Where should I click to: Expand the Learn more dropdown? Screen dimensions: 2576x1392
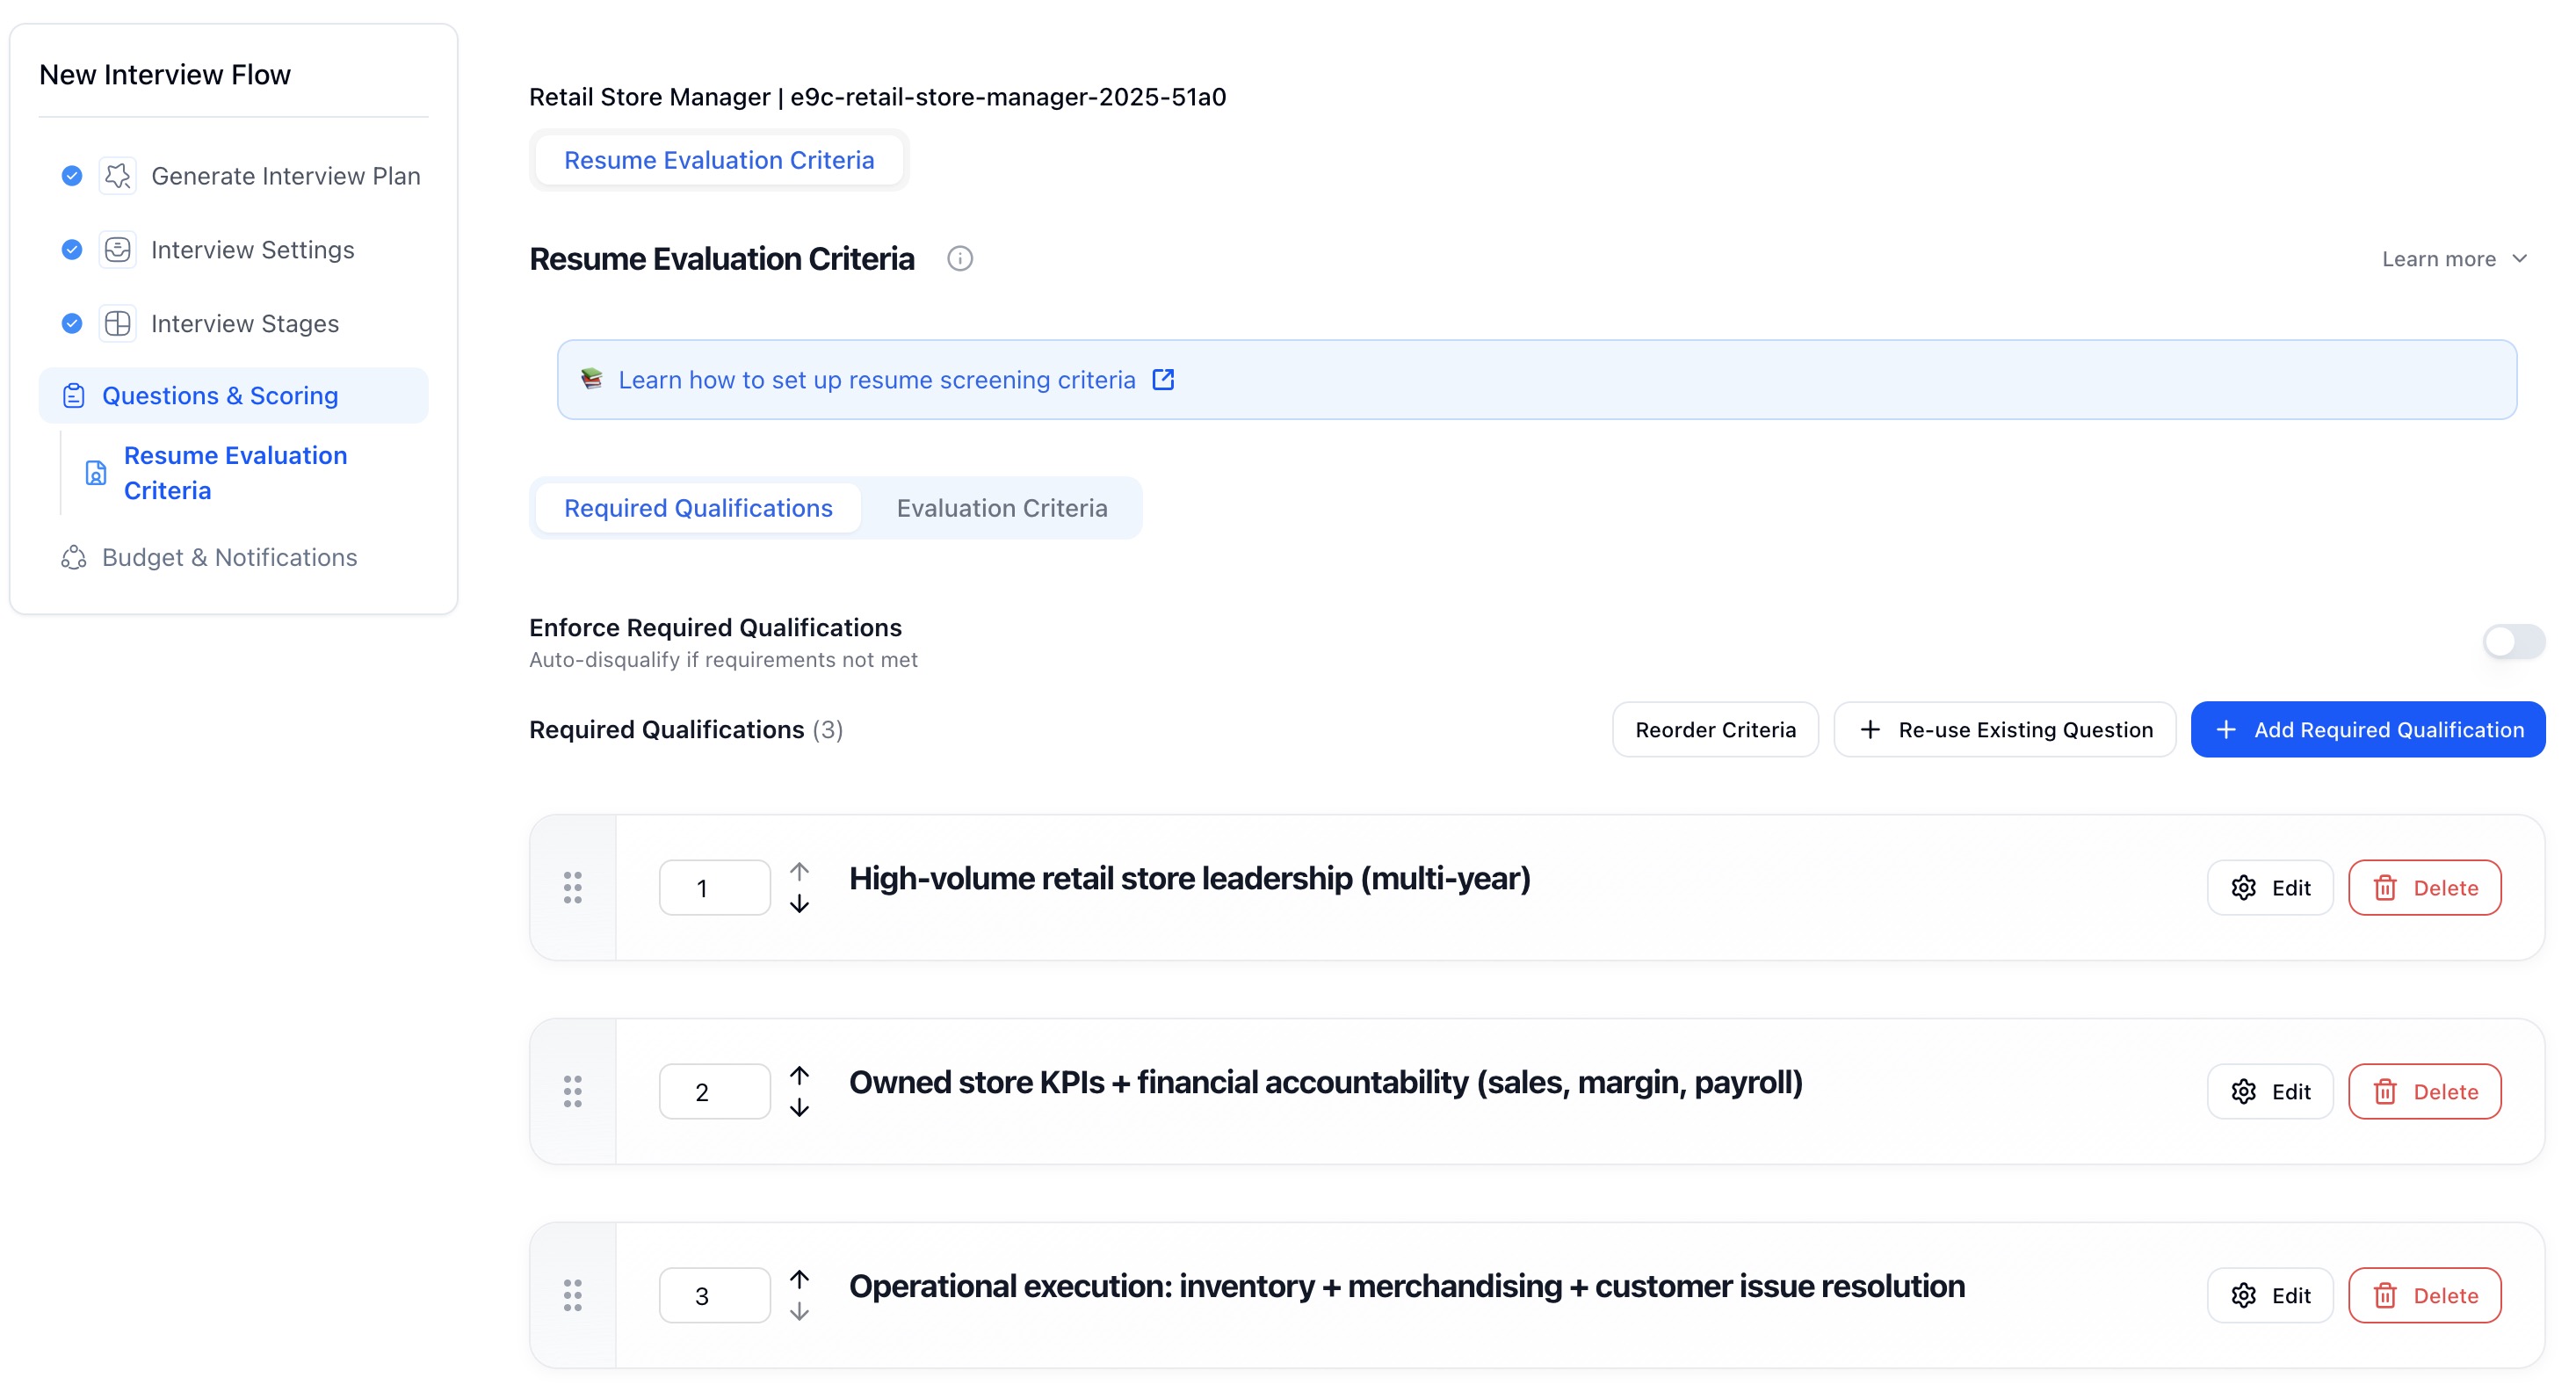tap(2453, 259)
